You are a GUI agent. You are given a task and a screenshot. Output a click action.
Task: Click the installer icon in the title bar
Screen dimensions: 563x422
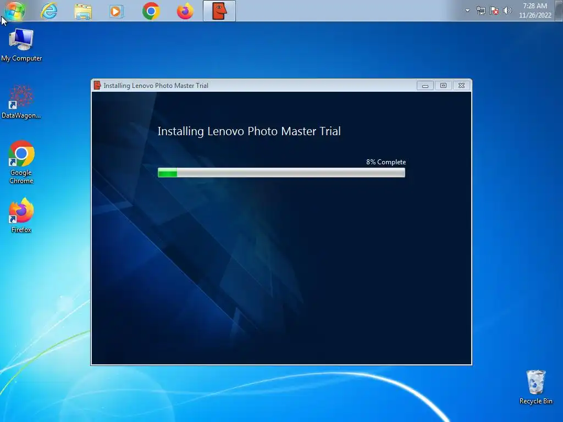coord(97,85)
